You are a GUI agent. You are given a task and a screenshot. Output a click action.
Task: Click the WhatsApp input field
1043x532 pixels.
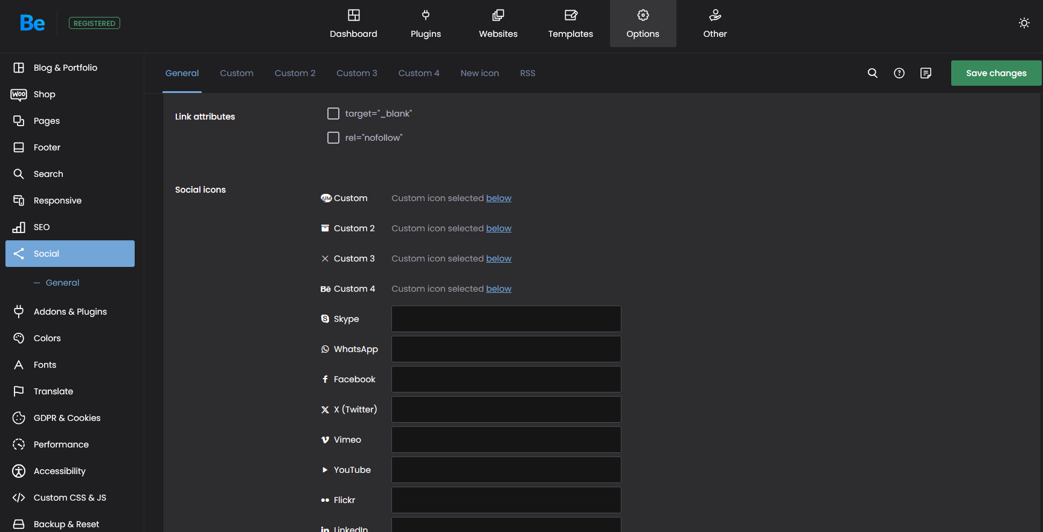tap(506, 349)
